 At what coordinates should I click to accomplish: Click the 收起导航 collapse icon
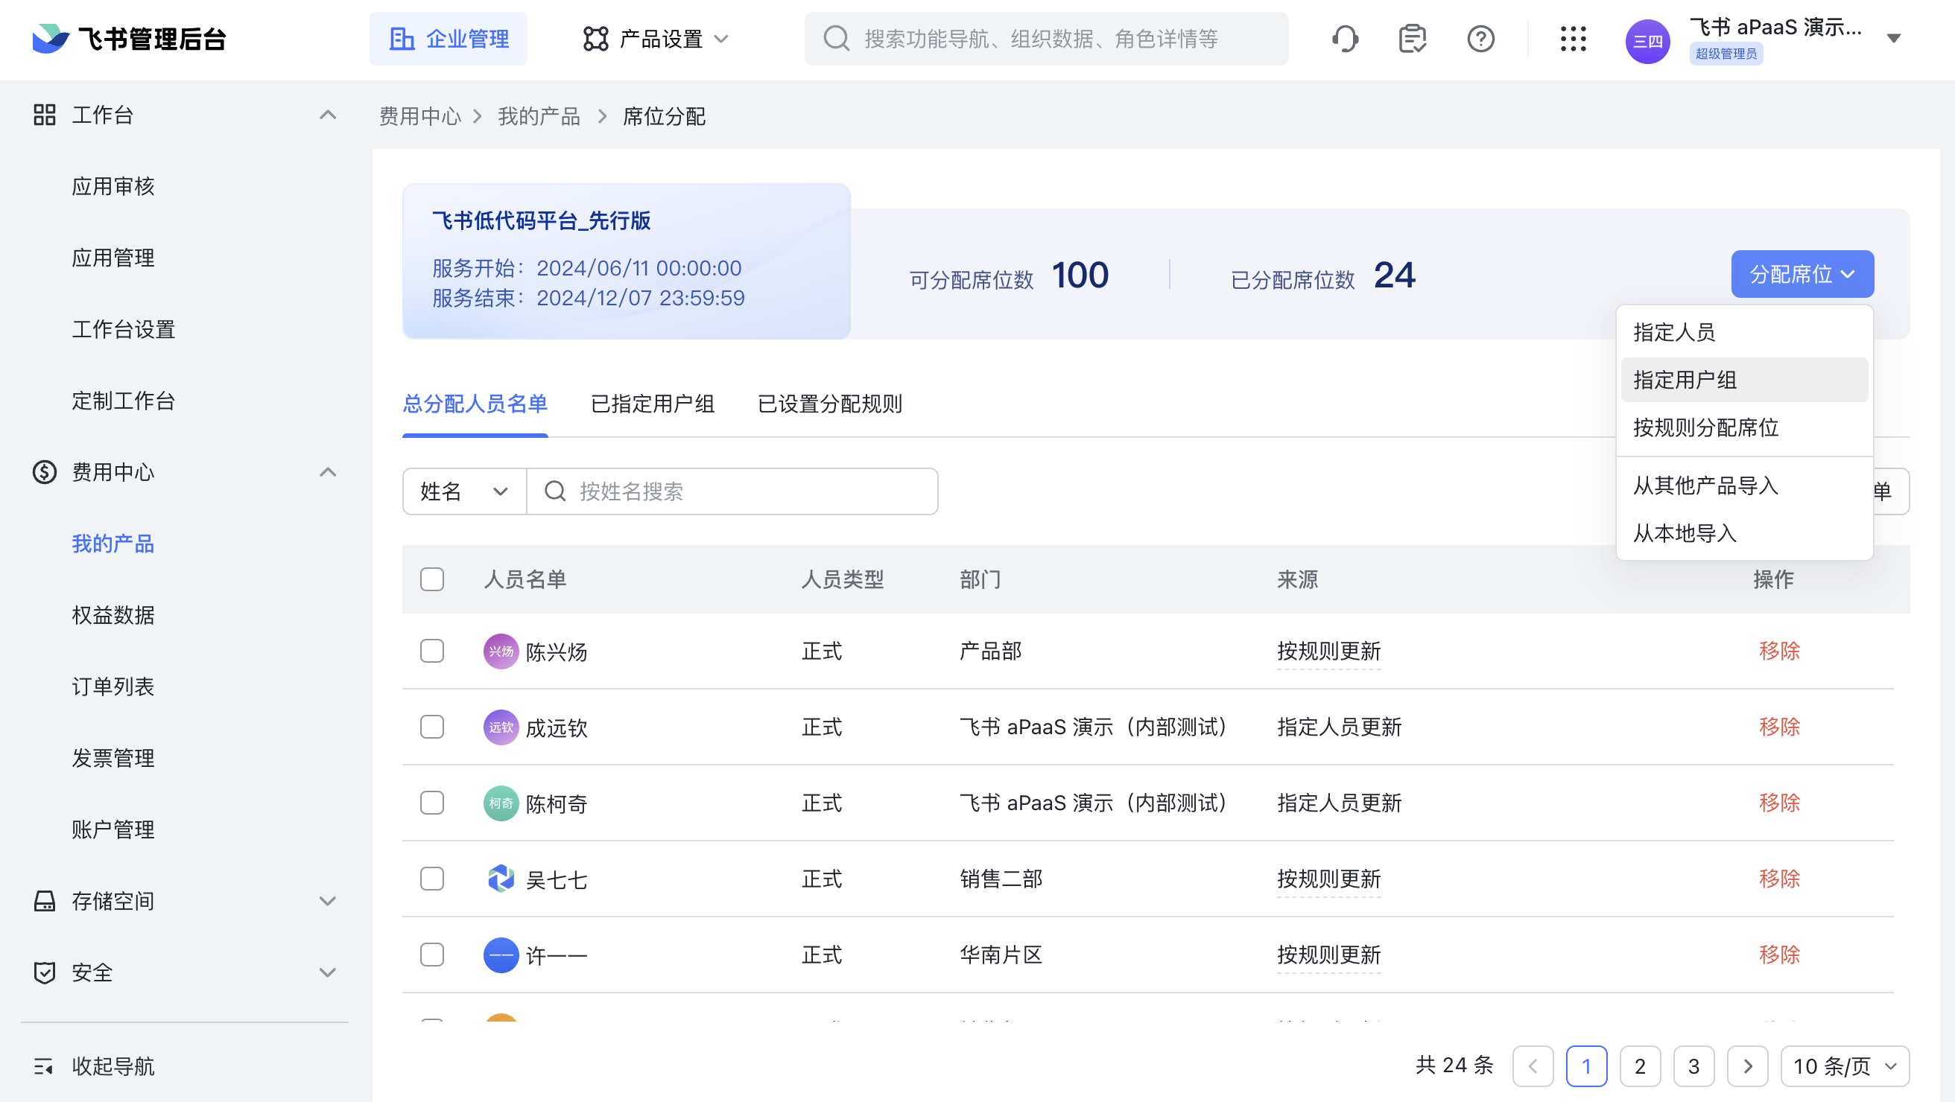coord(43,1066)
